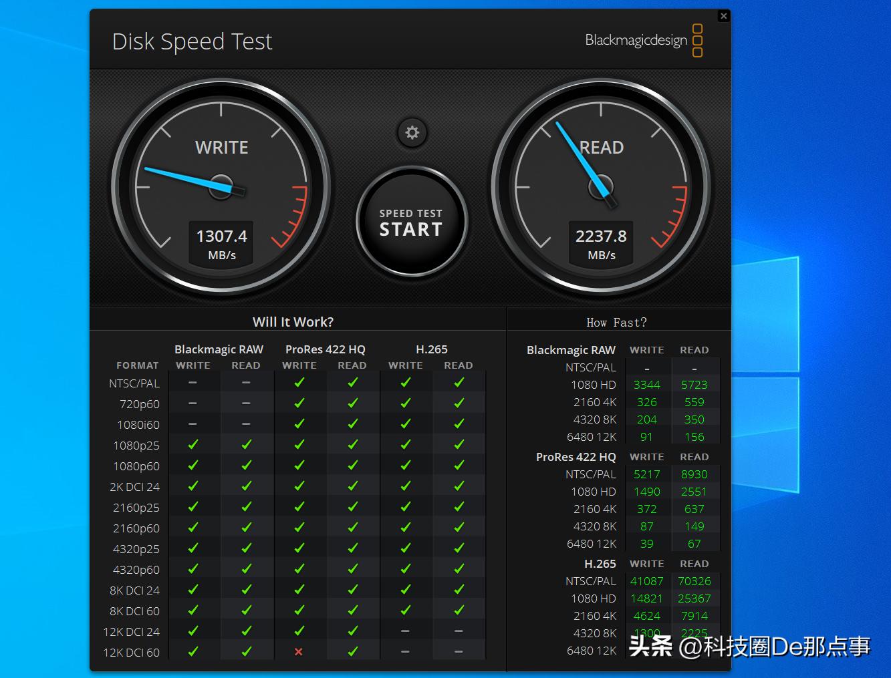891x678 pixels.
Task: Click the "Will It Work?" panel heading
Action: 293,322
